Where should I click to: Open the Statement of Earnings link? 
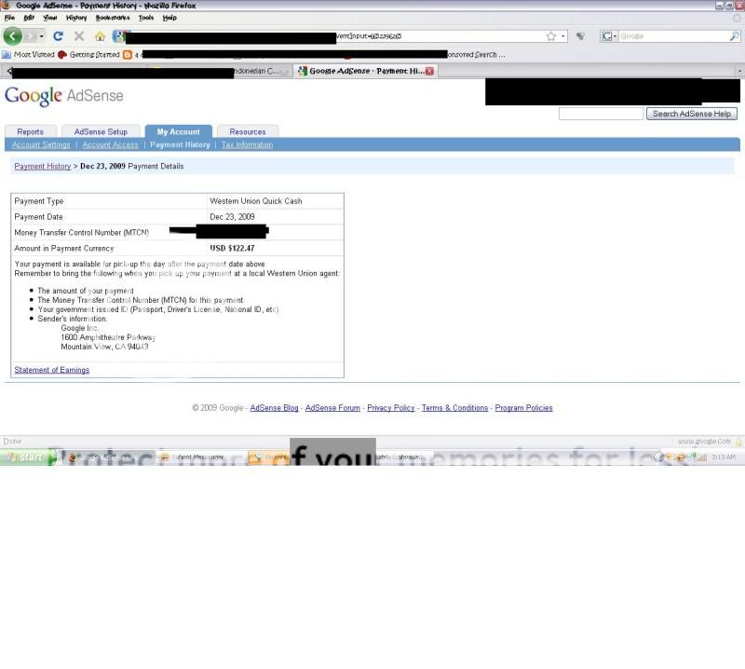[52, 370]
